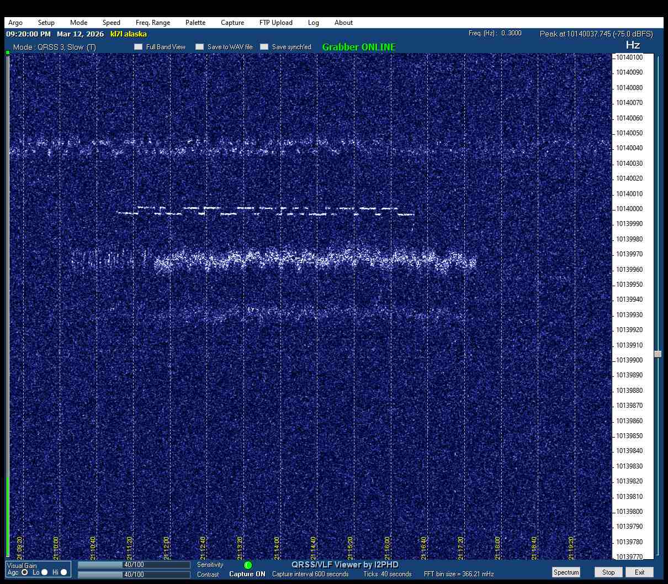Tick the Save to WAV file checkbox
The image size is (668, 584).
(200, 47)
